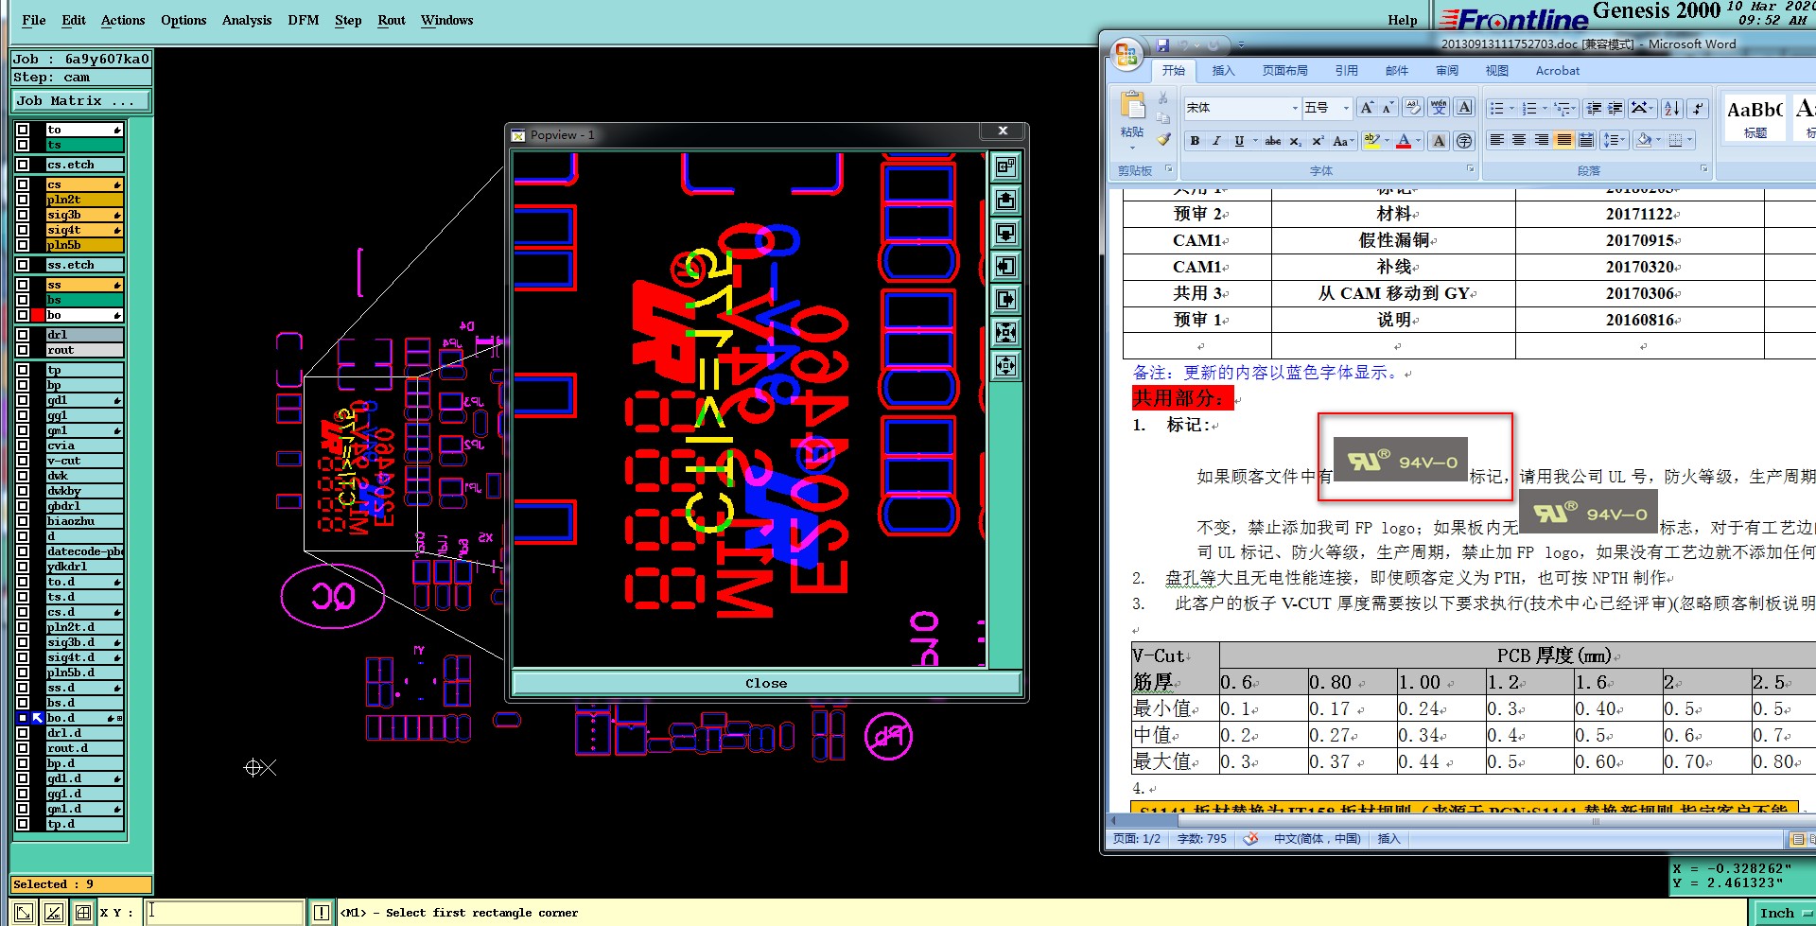Viewport: 1816px width, 926px height.
Task: Open the Genesis Analysis menu
Action: coord(247,20)
